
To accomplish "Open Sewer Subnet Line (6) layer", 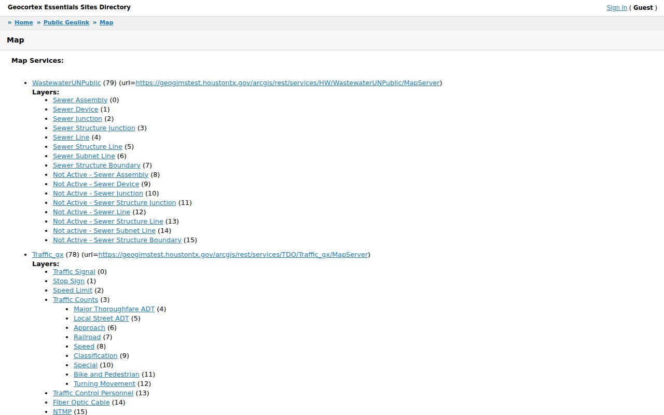I will [x=84, y=156].
